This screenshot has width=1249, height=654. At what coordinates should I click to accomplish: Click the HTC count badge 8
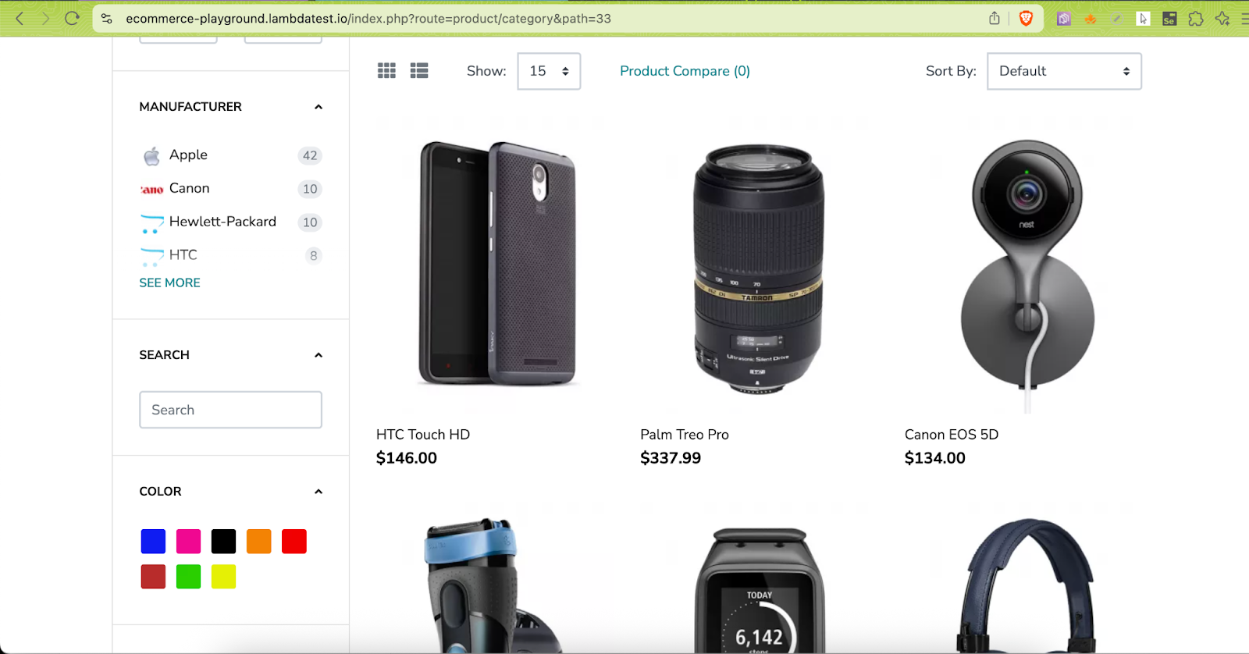(x=313, y=255)
